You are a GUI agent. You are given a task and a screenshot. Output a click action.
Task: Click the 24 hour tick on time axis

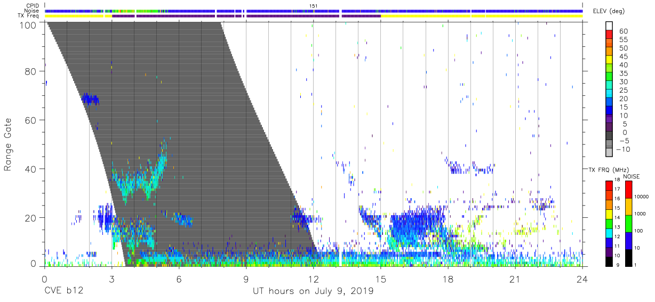pyautogui.click(x=582, y=279)
